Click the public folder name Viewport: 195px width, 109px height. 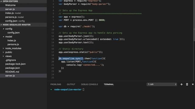(9, 52)
